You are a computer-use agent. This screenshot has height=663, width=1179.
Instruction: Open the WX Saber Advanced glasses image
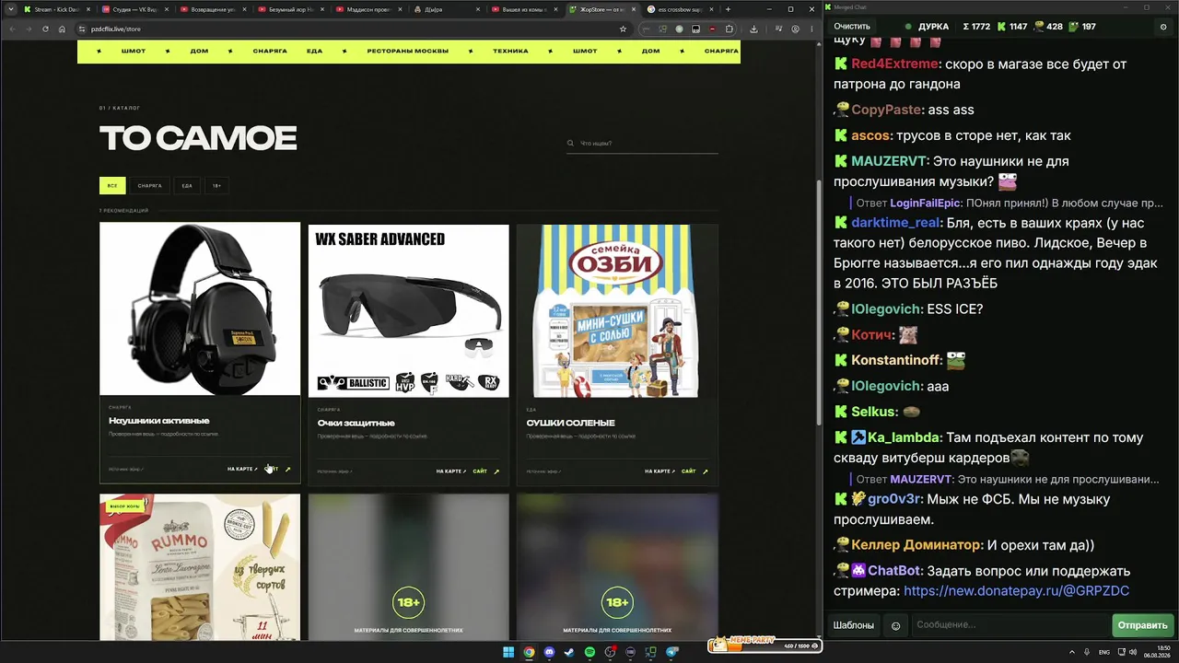(x=409, y=311)
